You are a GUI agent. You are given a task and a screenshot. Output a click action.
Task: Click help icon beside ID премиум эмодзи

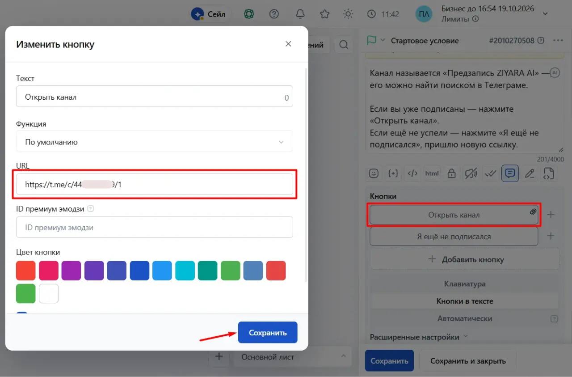pos(91,208)
